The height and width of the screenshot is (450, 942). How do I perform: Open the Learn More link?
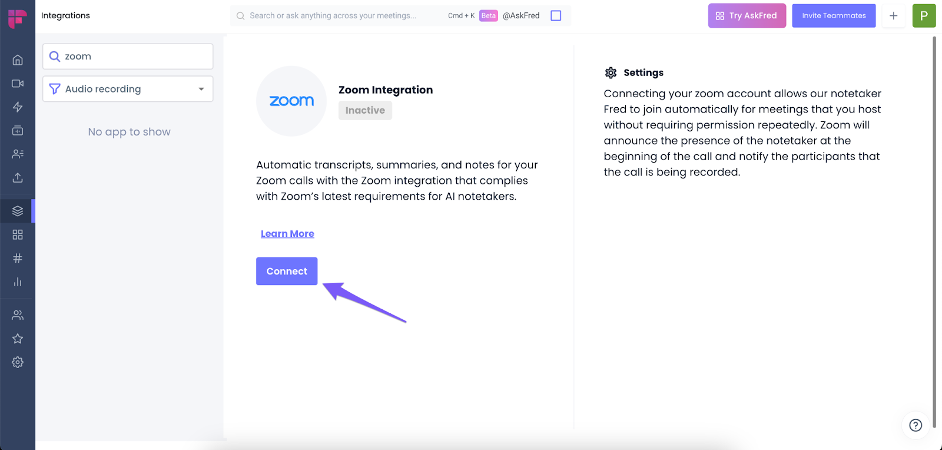pyautogui.click(x=287, y=234)
